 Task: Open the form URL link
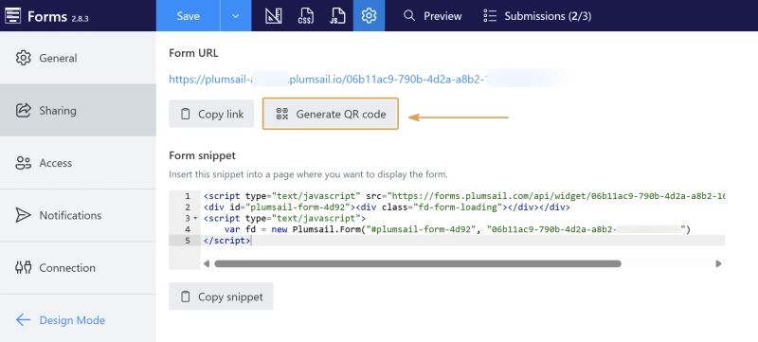tap(368, 80)
